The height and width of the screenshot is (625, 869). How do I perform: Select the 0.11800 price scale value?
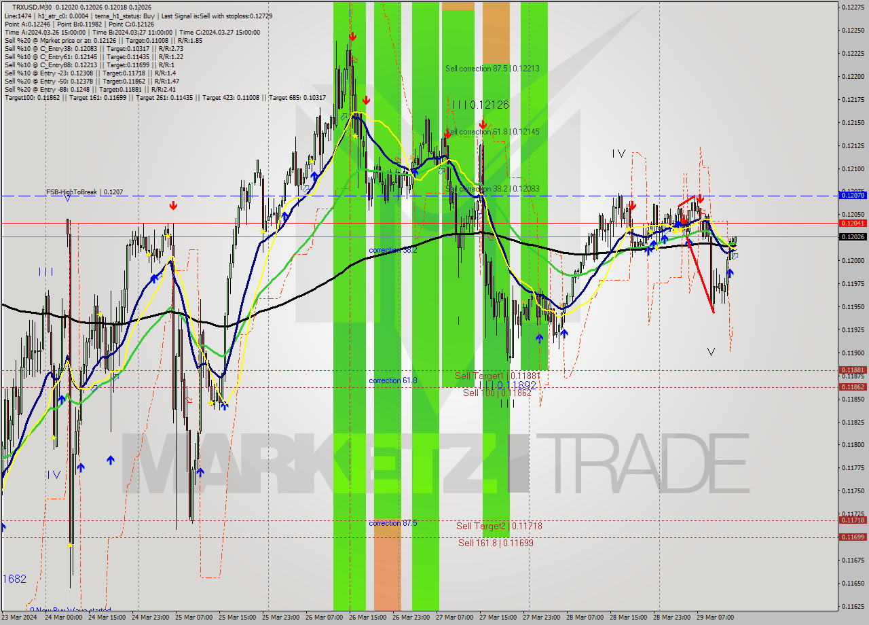853,444
